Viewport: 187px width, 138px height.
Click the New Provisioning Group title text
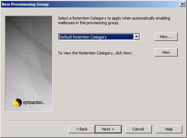pos(25,4)
